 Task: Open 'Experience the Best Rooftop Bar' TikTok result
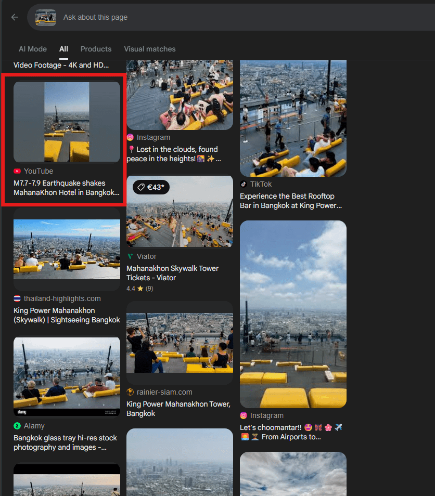pos(290,201)
